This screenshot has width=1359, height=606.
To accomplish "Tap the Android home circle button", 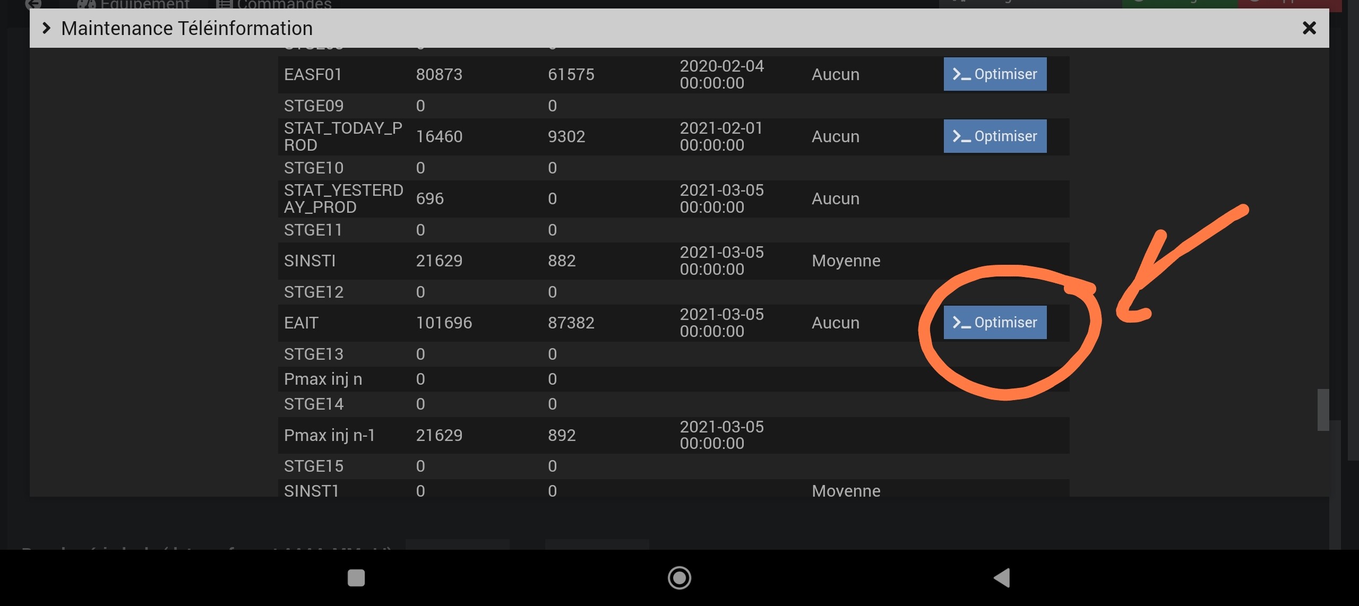I will click(679, 577).
